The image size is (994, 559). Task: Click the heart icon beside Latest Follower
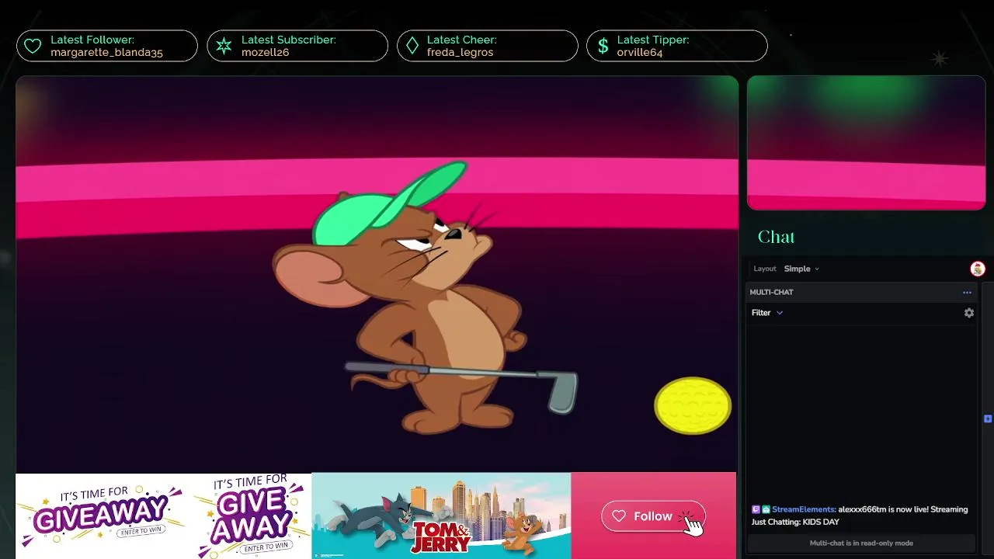point(33,47)
